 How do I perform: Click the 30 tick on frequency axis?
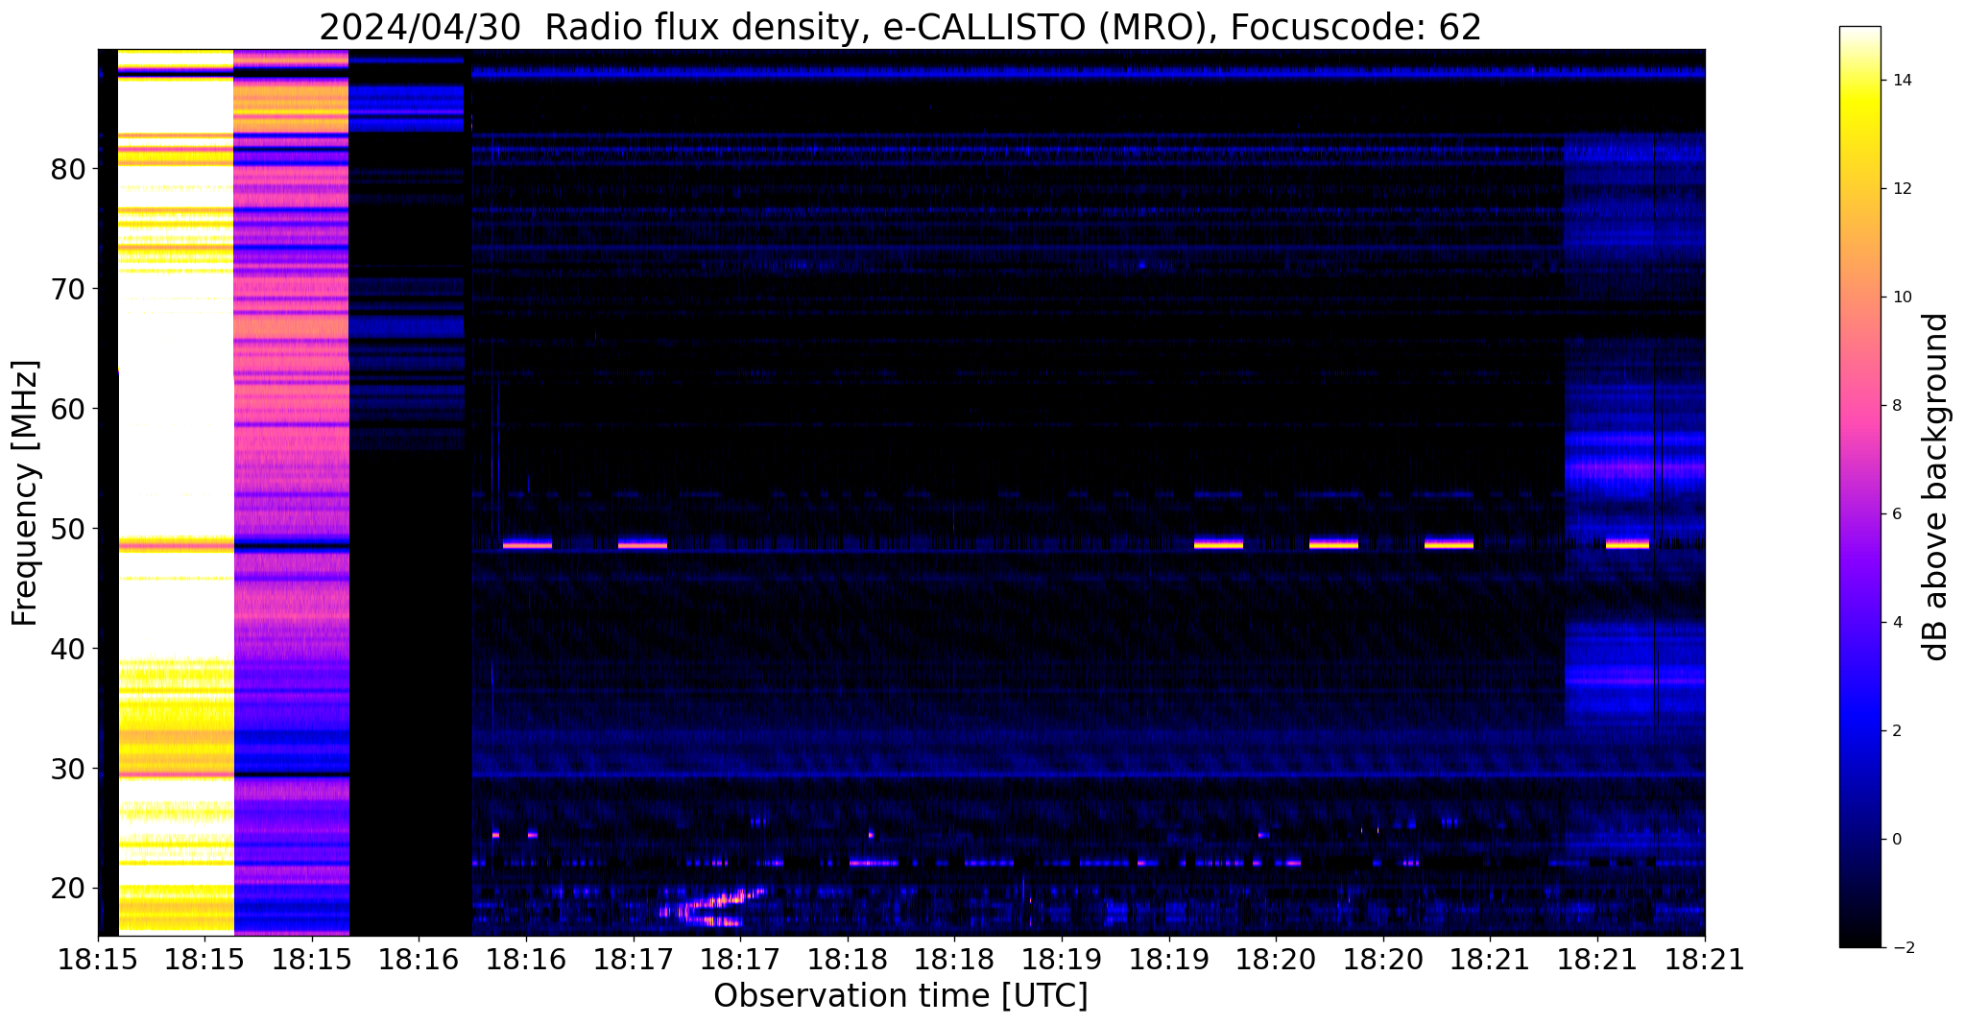pos(68,770)
